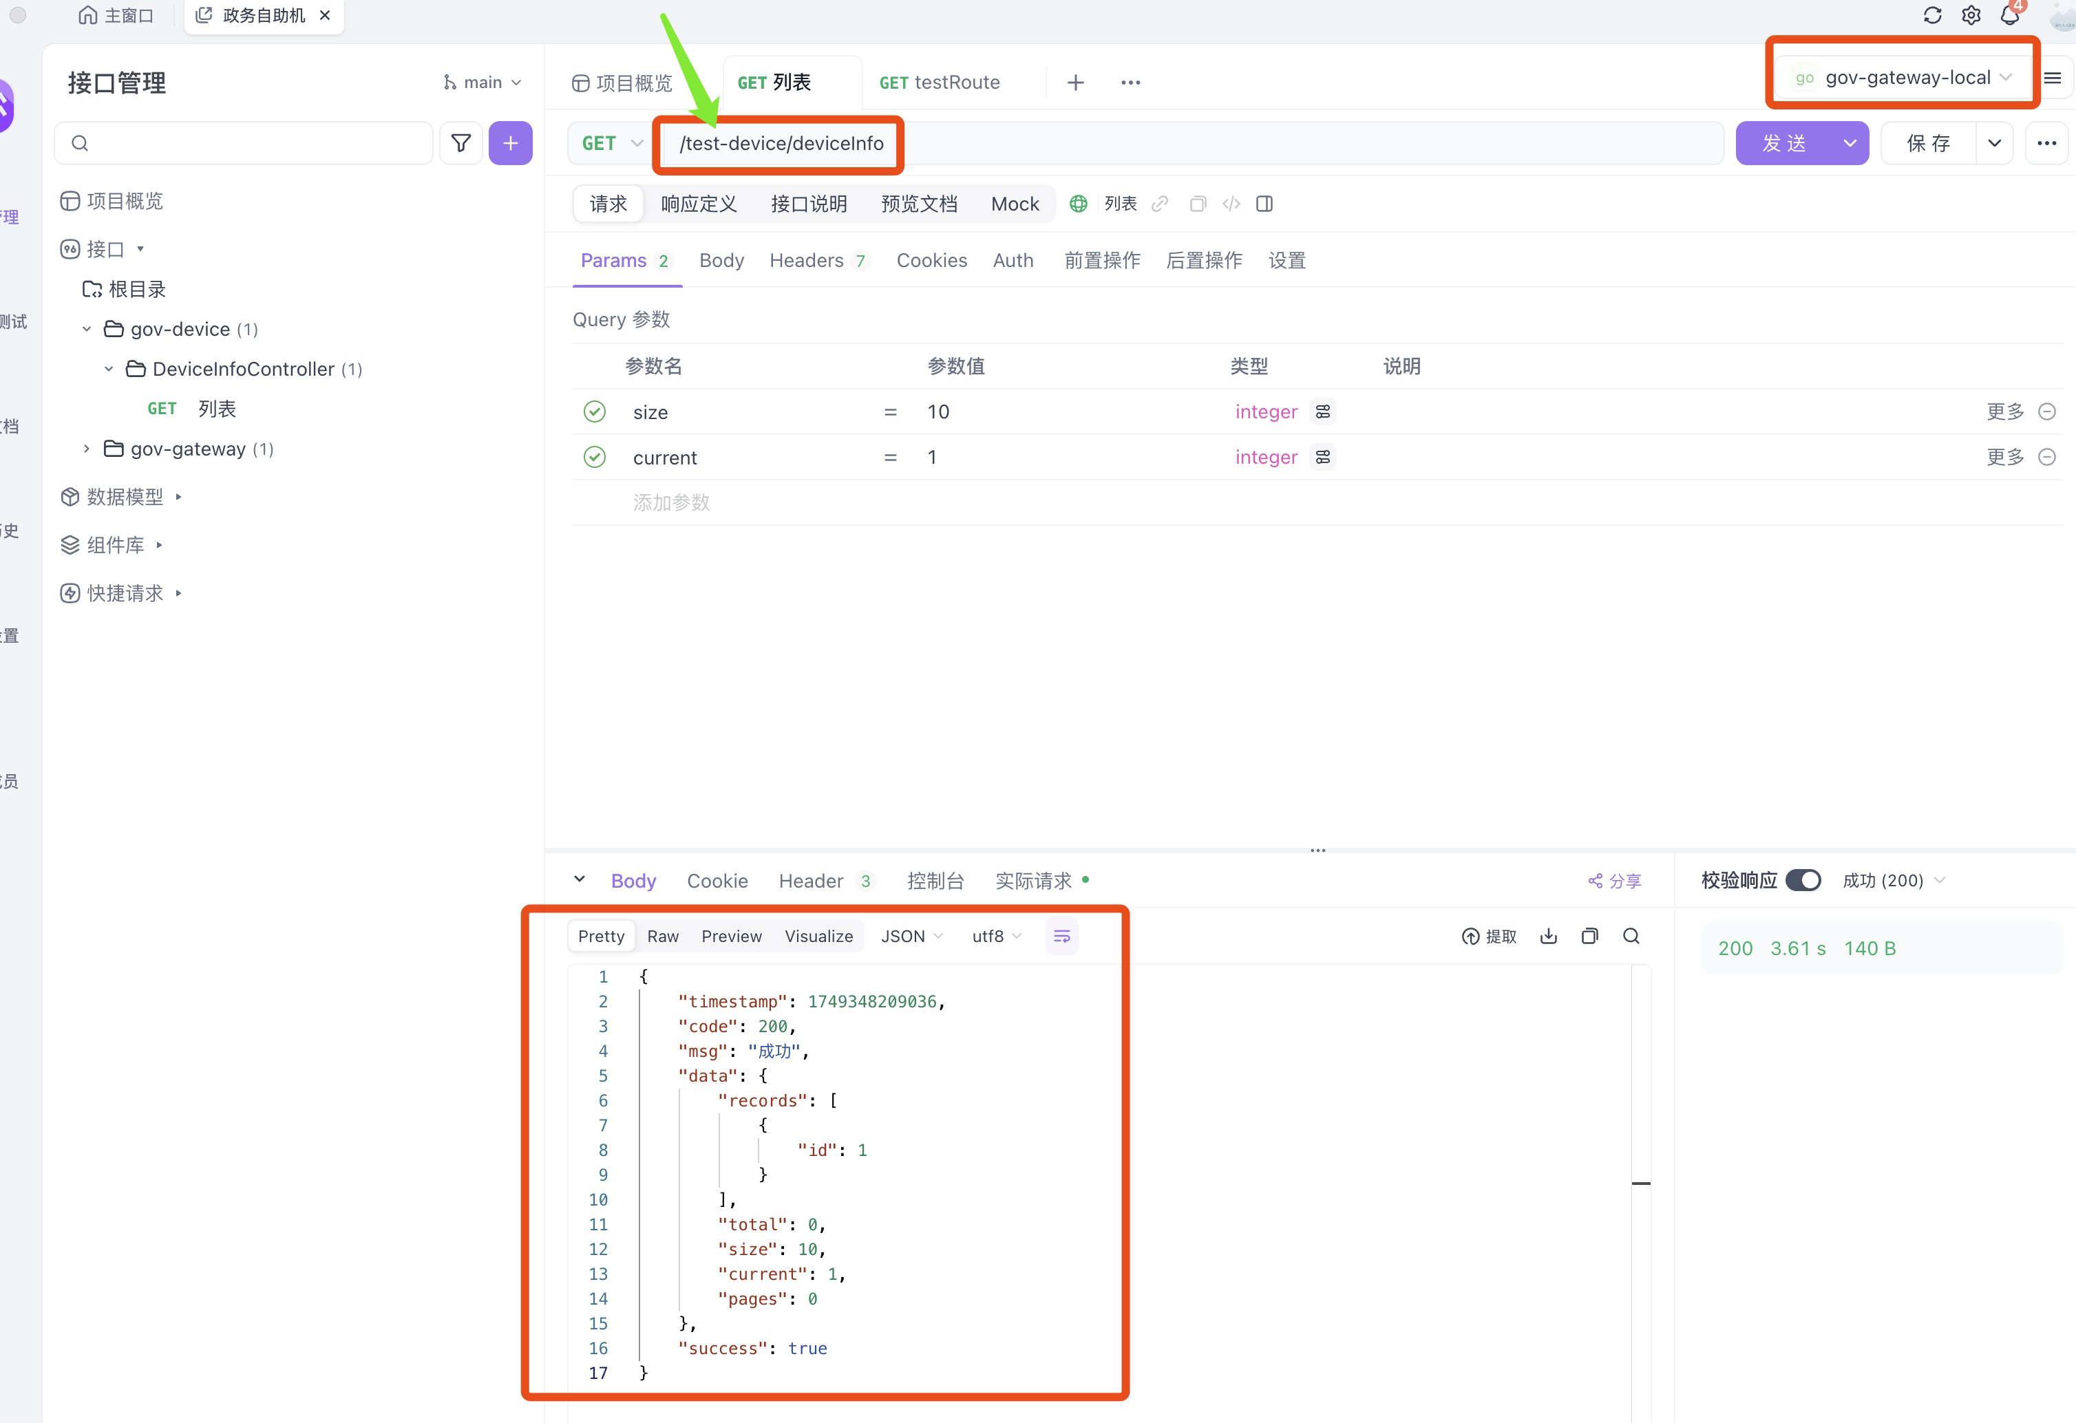Toggle word wrap icon in response toolbar
The width and height of the screenshot is (2076, 1423).
pos(1061,936)
